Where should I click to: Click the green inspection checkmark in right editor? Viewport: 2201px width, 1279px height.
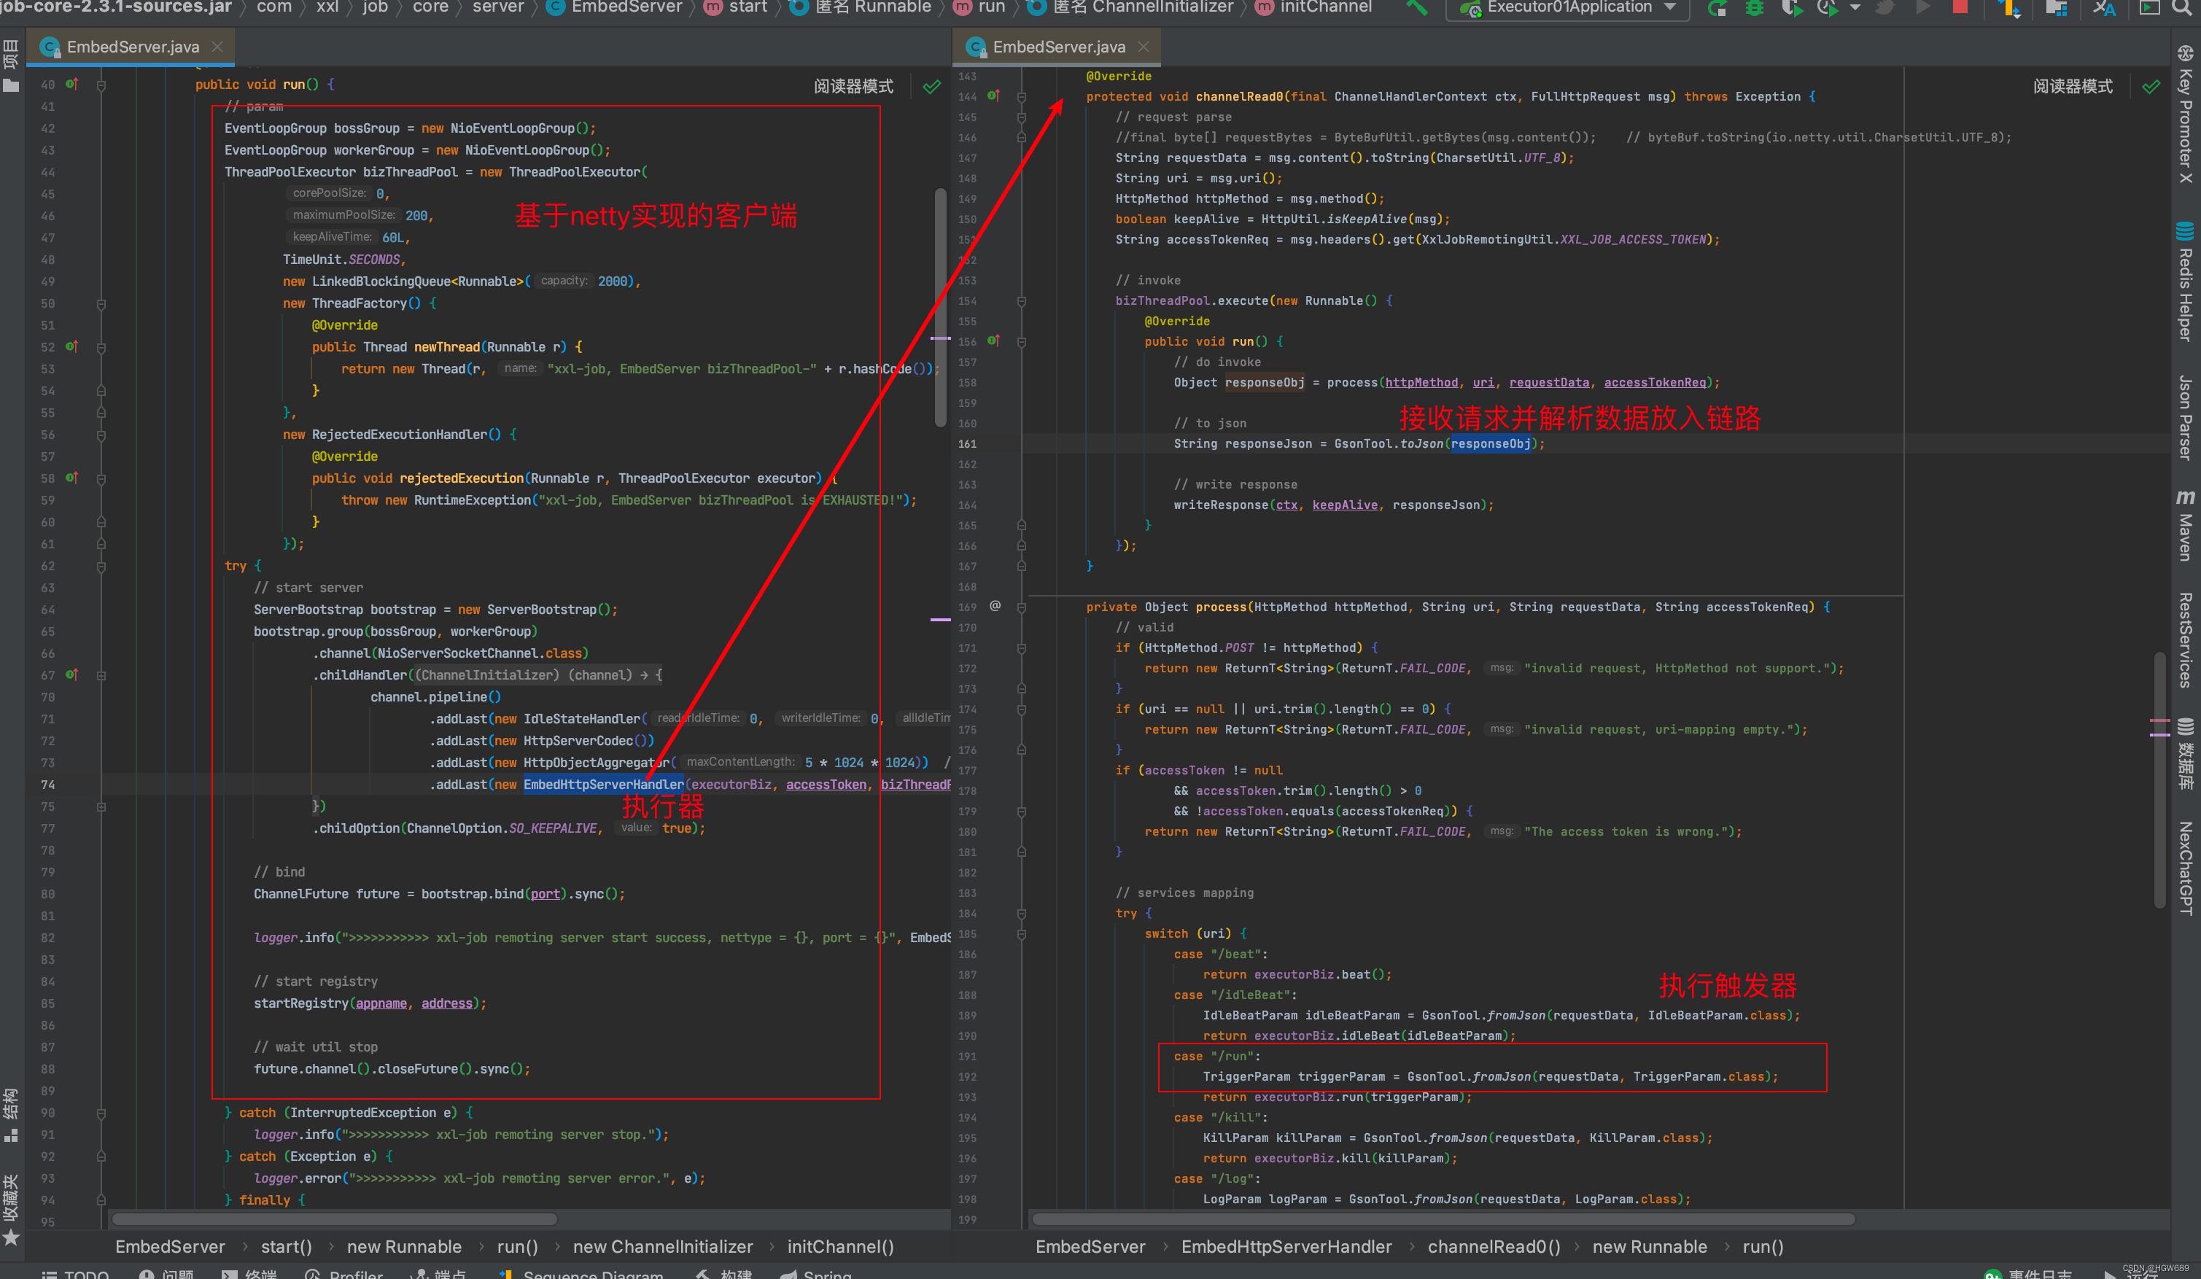coord(2151,87)
